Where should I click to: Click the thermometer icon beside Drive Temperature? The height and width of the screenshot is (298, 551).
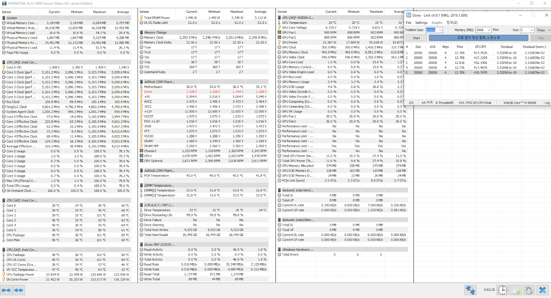point(142,210)
